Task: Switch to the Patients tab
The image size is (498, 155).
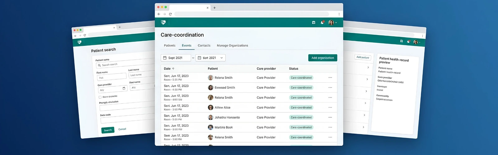Action: click(x=170, y=46)
